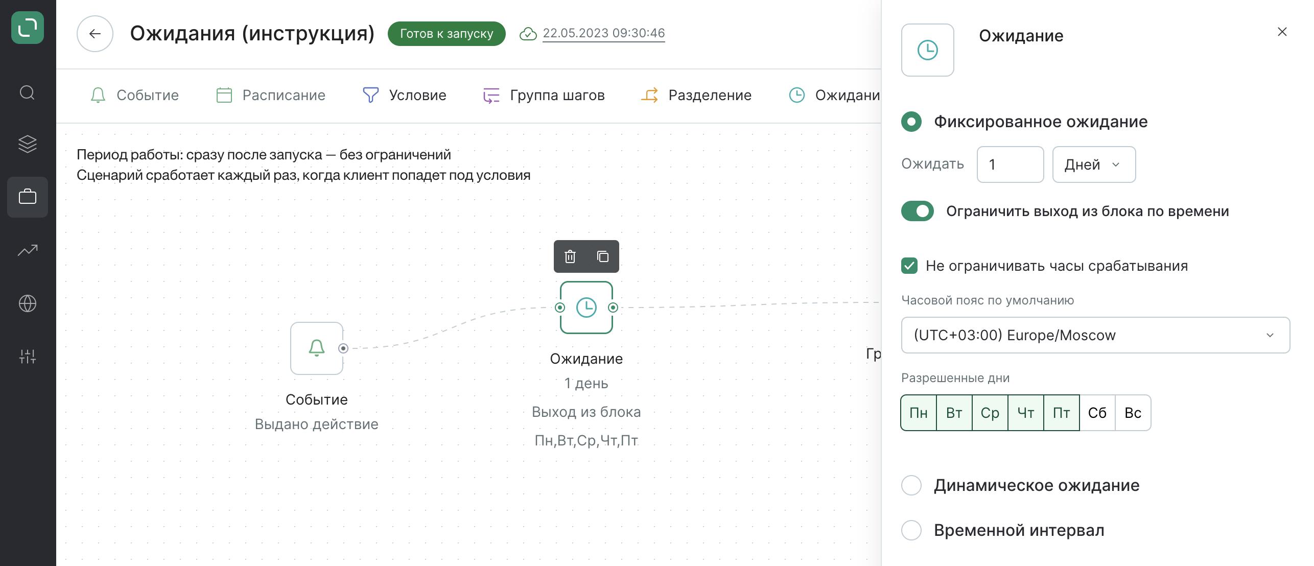Add an Условие block from toolbar
The width and height of the screenshot is (1314, 566).
pos(405,95)
